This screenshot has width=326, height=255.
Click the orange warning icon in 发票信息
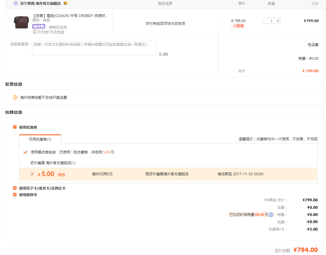click(15, 97)
